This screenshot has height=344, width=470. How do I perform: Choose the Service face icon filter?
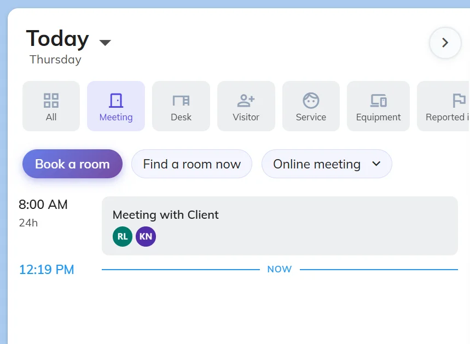(x=311, y=101)
